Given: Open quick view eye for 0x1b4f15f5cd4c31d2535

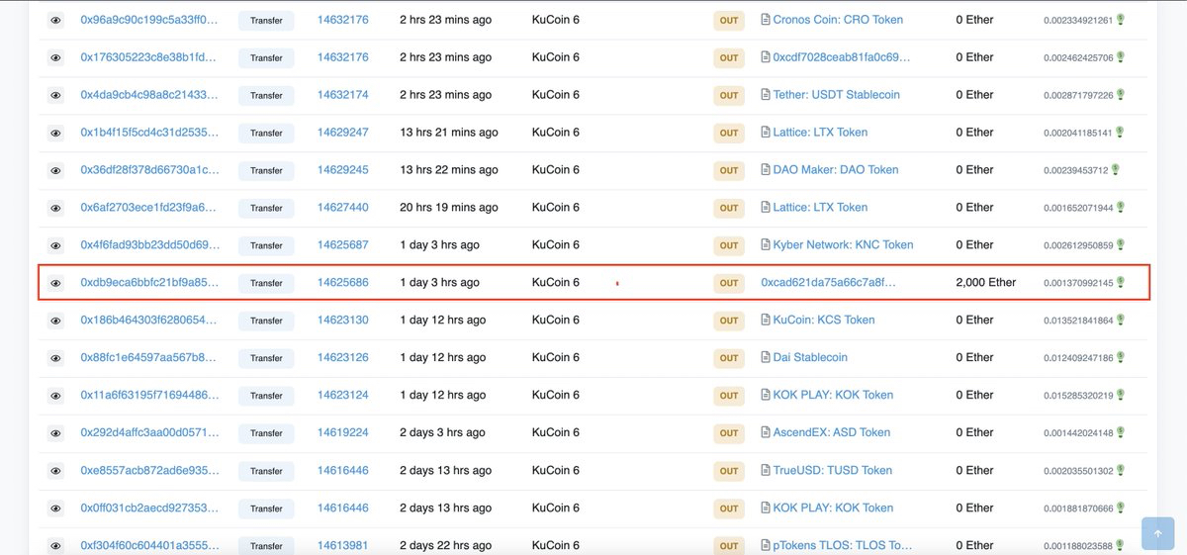Looking at the screenshot, I should [56, 133].
